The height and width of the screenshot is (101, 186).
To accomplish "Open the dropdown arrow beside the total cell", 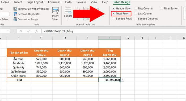I will click(122, 80).
